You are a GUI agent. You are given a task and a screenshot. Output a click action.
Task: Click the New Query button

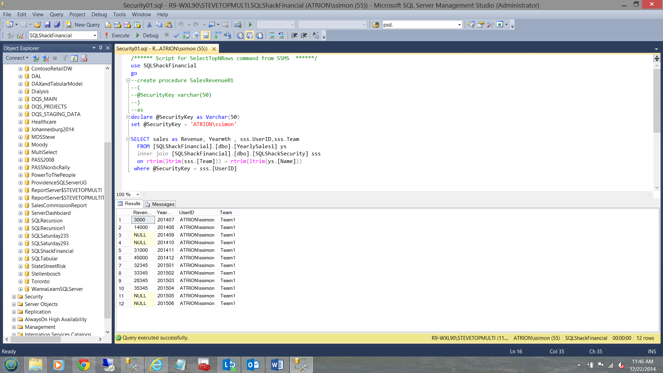tap(83, 25)
